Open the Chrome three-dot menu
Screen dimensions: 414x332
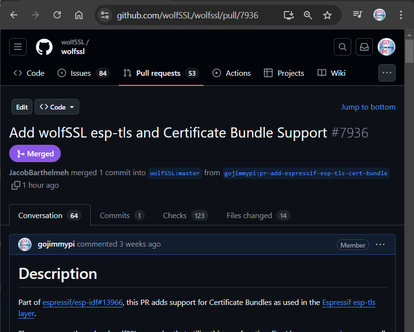click(401, 15)
